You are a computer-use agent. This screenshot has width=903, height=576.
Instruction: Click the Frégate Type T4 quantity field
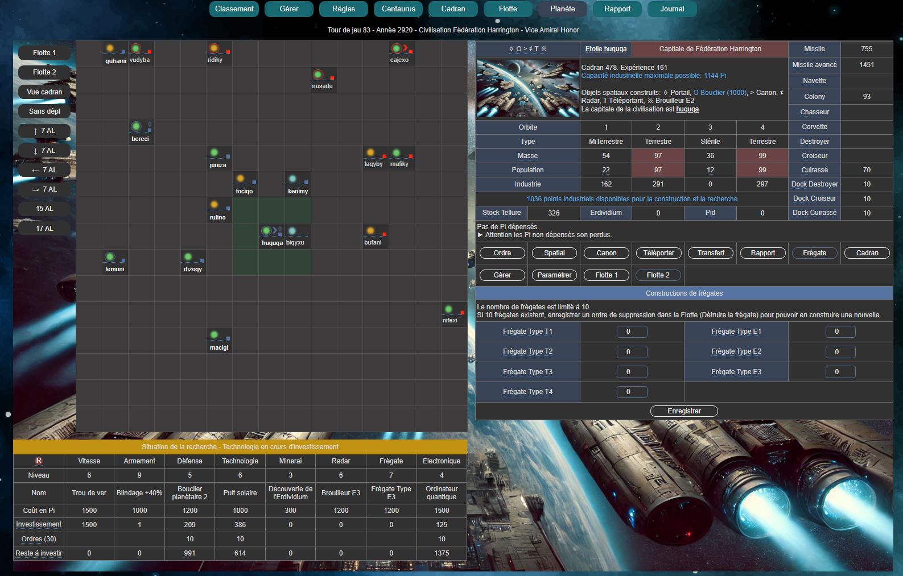point(632,392)
